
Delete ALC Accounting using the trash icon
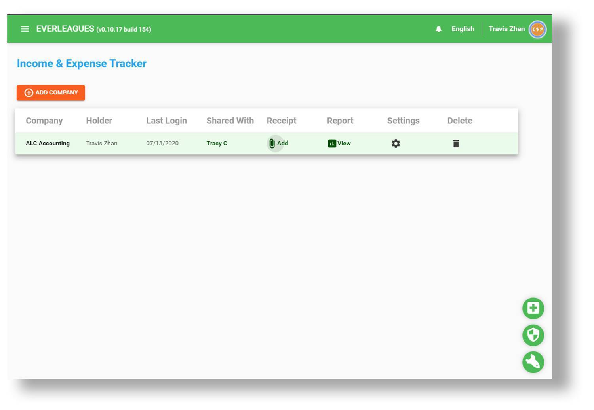click(x=456, y=144)
